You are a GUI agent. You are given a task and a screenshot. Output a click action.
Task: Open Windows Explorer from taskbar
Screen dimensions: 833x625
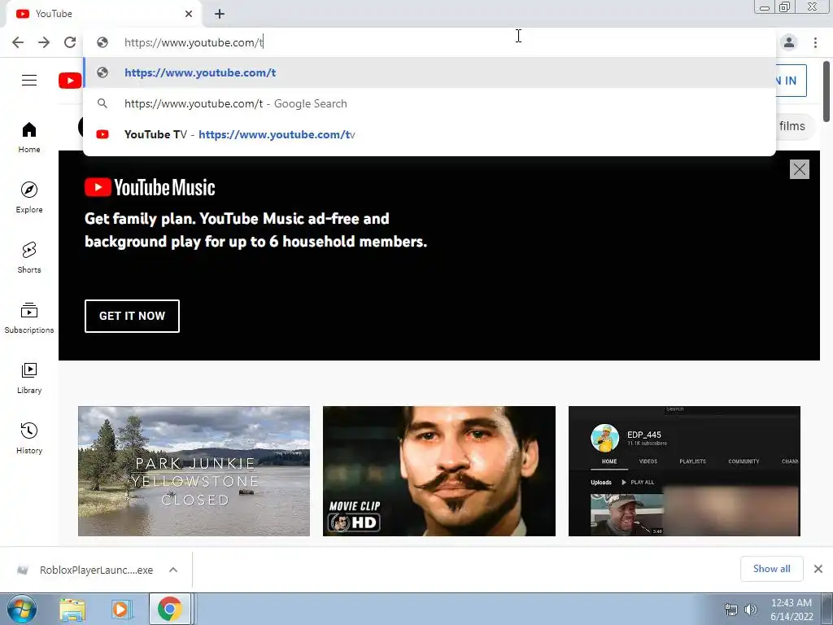(72, 610)
